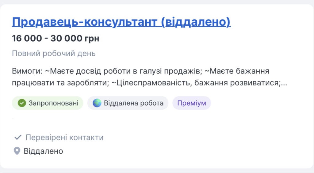Click the checkmark icon beside Перевірені контакти
Screen dimensions: 314x173
18,137
